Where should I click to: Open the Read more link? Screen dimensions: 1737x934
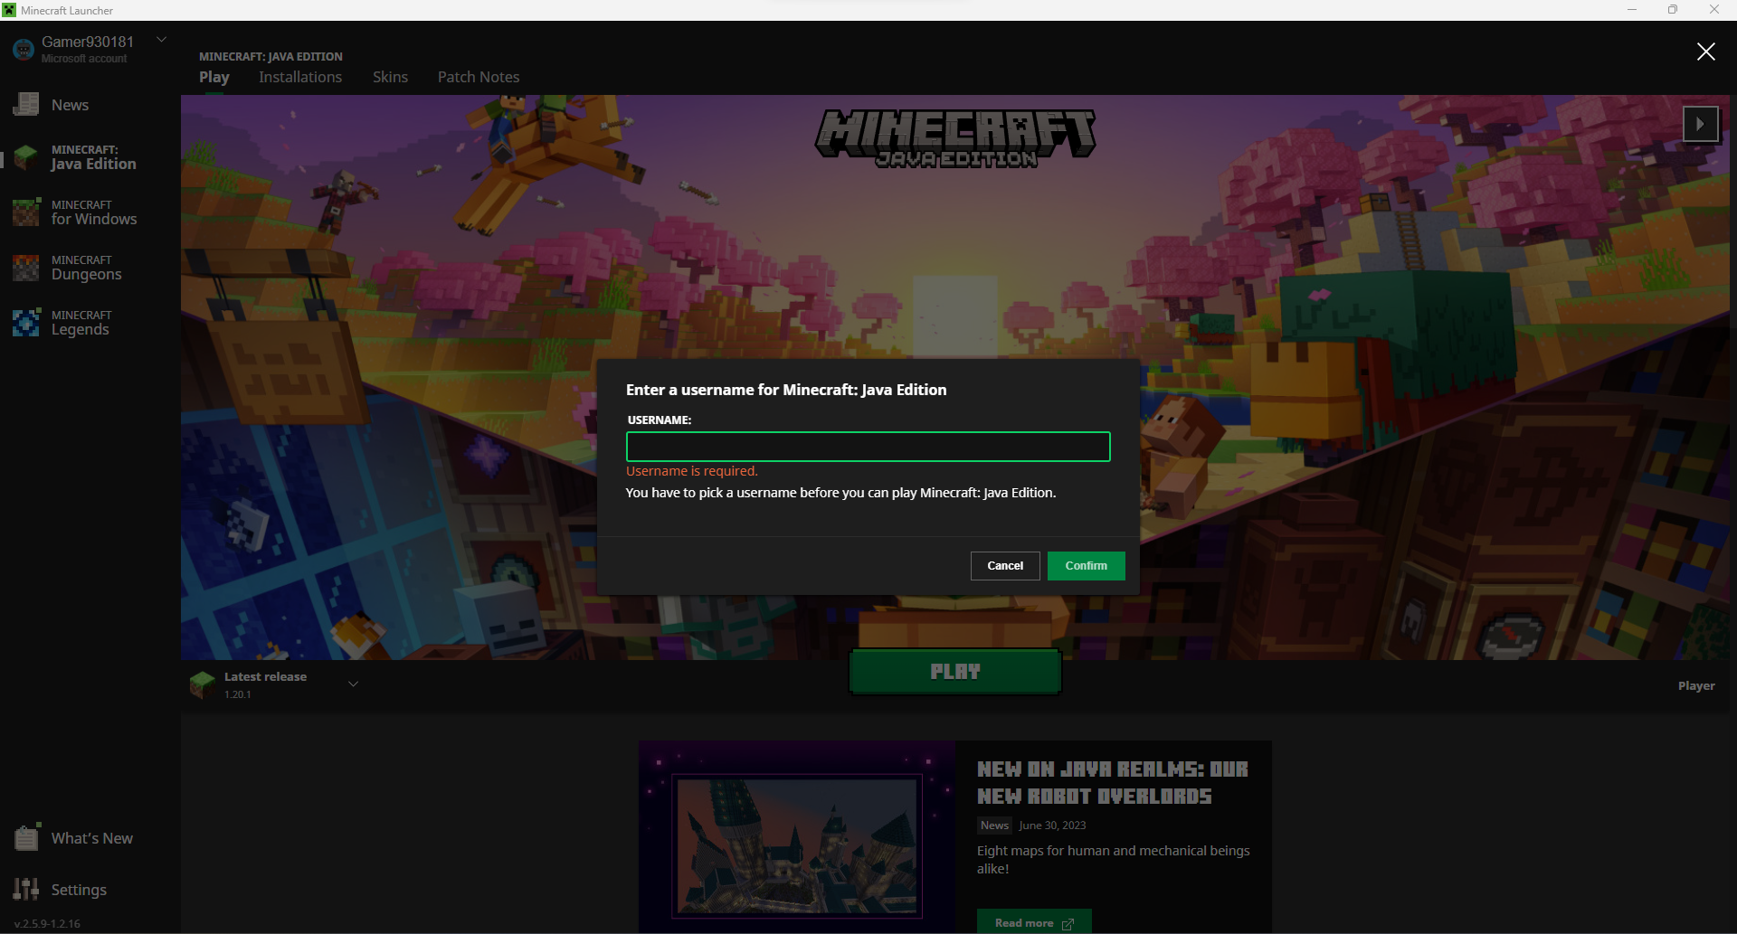(x=1034, y=921)
